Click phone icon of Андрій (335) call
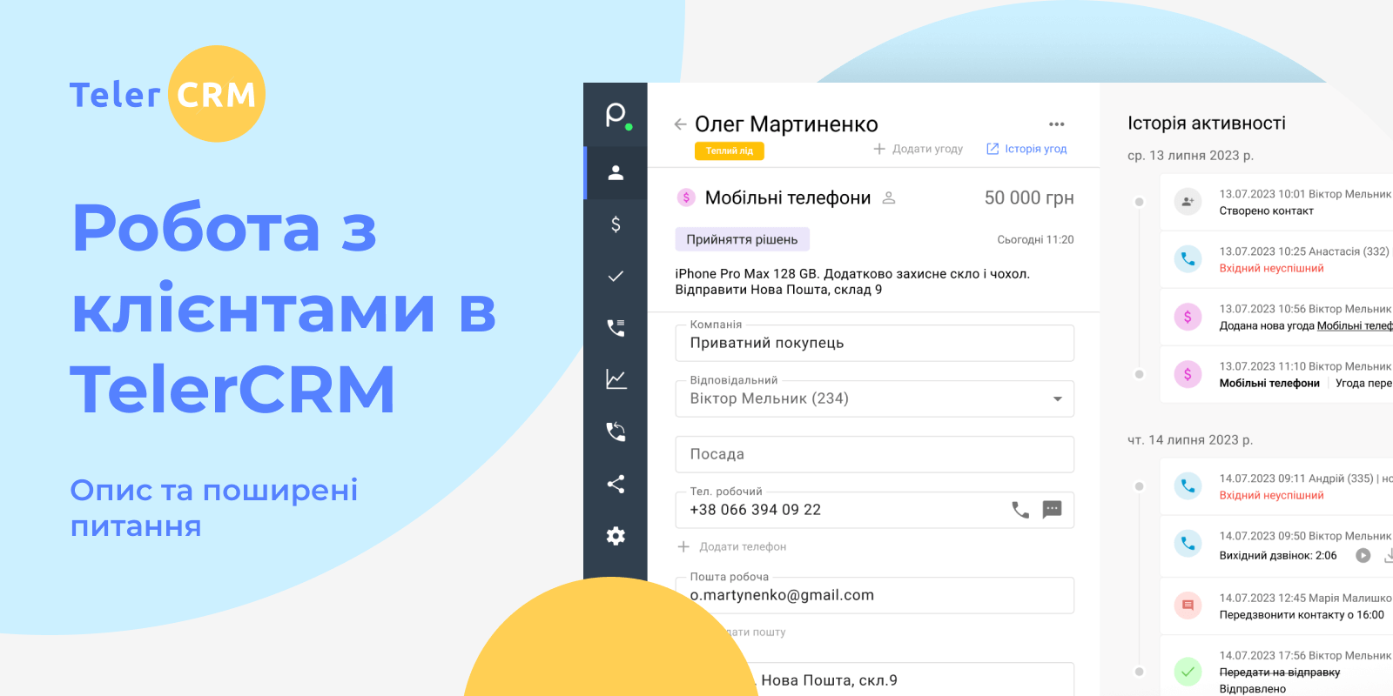Screen dimensions: 1393x696 (1188, 486)
